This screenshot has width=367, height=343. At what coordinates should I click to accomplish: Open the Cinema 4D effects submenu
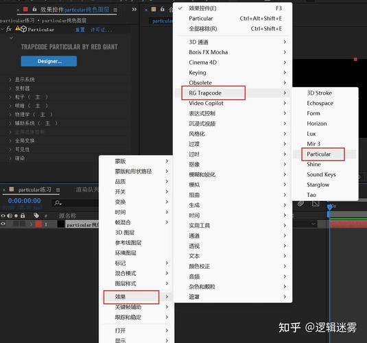(233, 62)
